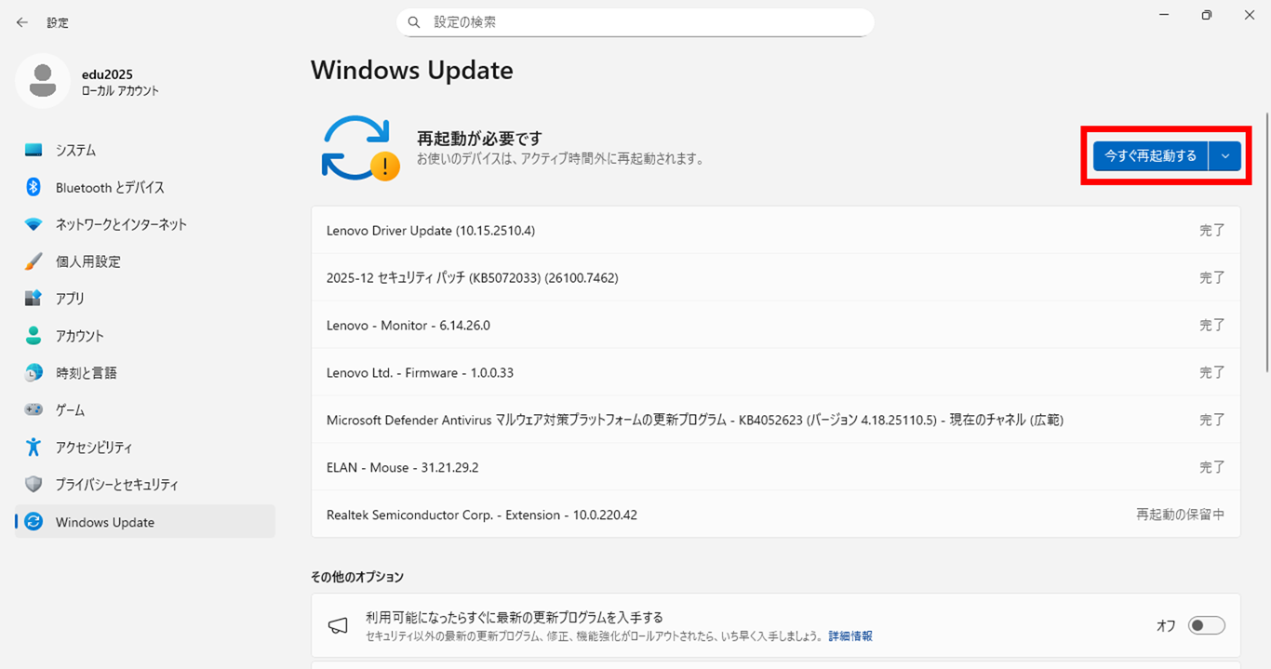The height and width of the screenshot is (669, 1271).
Task: Click the 設定の検索 search field
Action: 635,21
